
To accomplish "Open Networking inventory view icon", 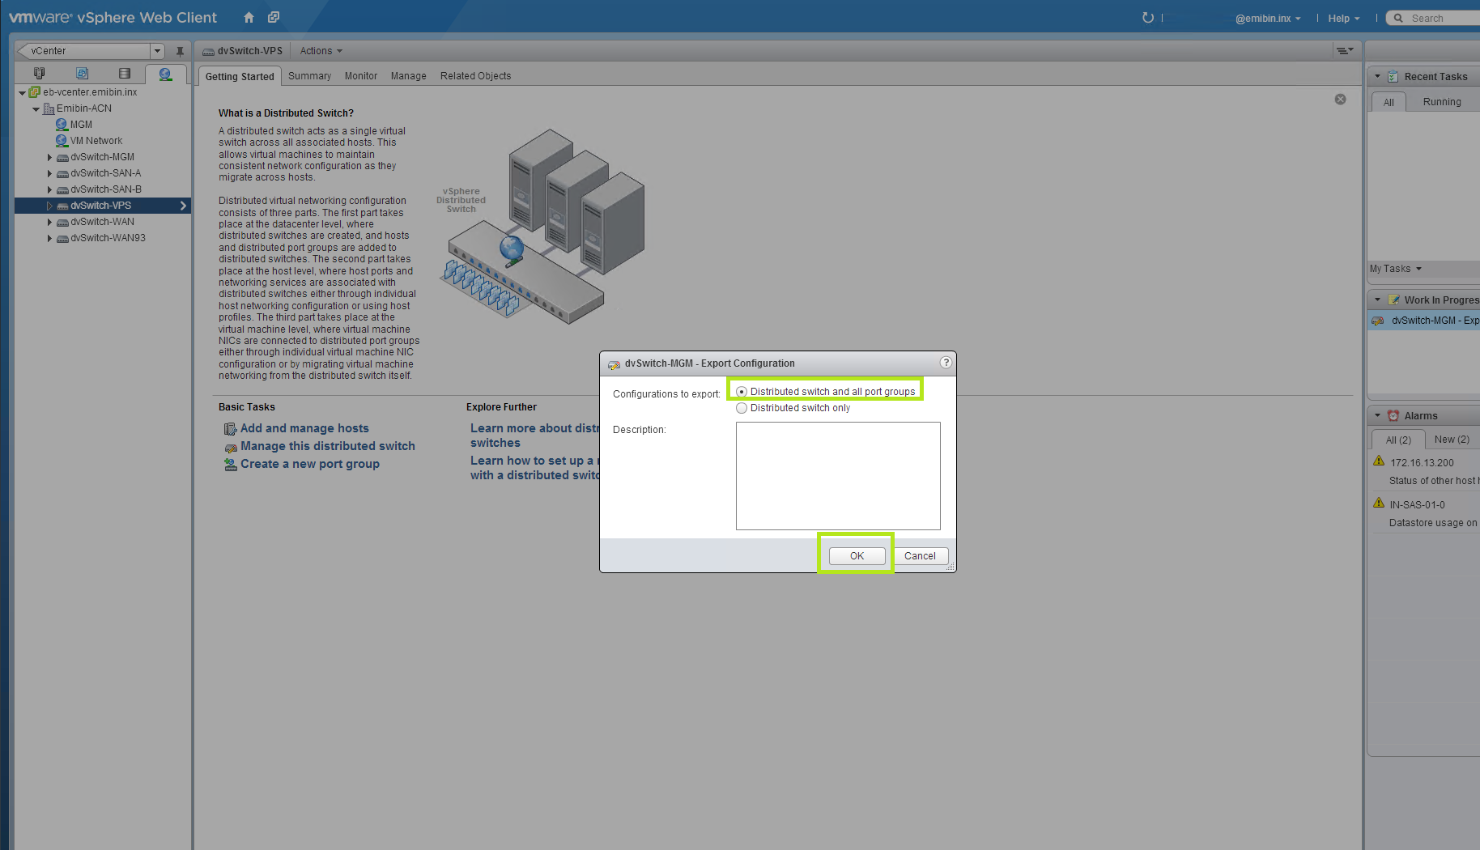I will [x=165, y=74].
